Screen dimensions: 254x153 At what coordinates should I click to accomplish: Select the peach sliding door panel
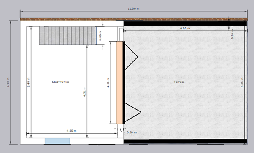click(x=119, y=82)
